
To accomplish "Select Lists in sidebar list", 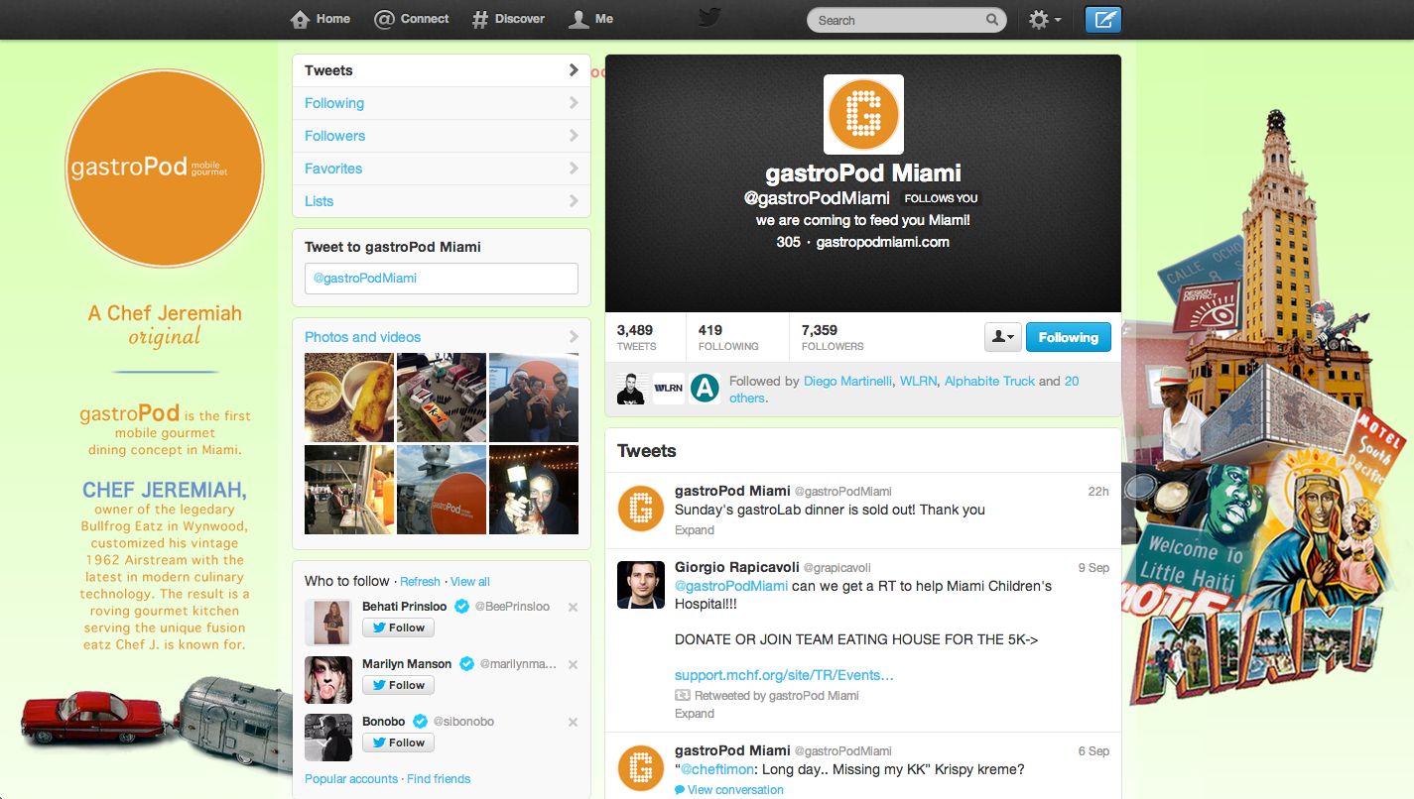I will pyautogui.click(x=442, y=201).
